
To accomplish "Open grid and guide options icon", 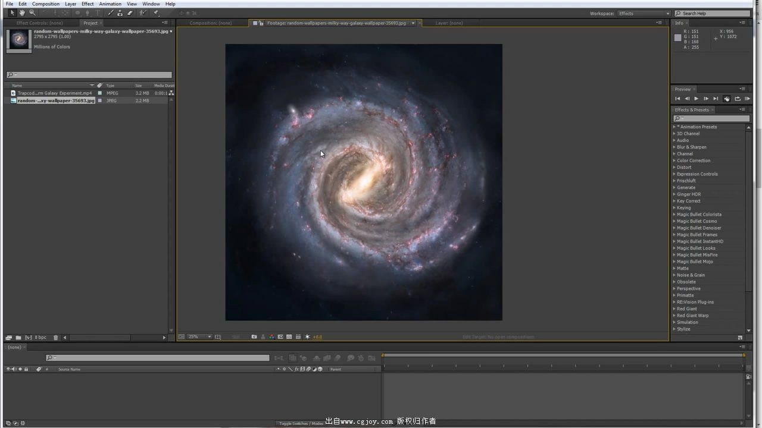I will click(218, 337).
